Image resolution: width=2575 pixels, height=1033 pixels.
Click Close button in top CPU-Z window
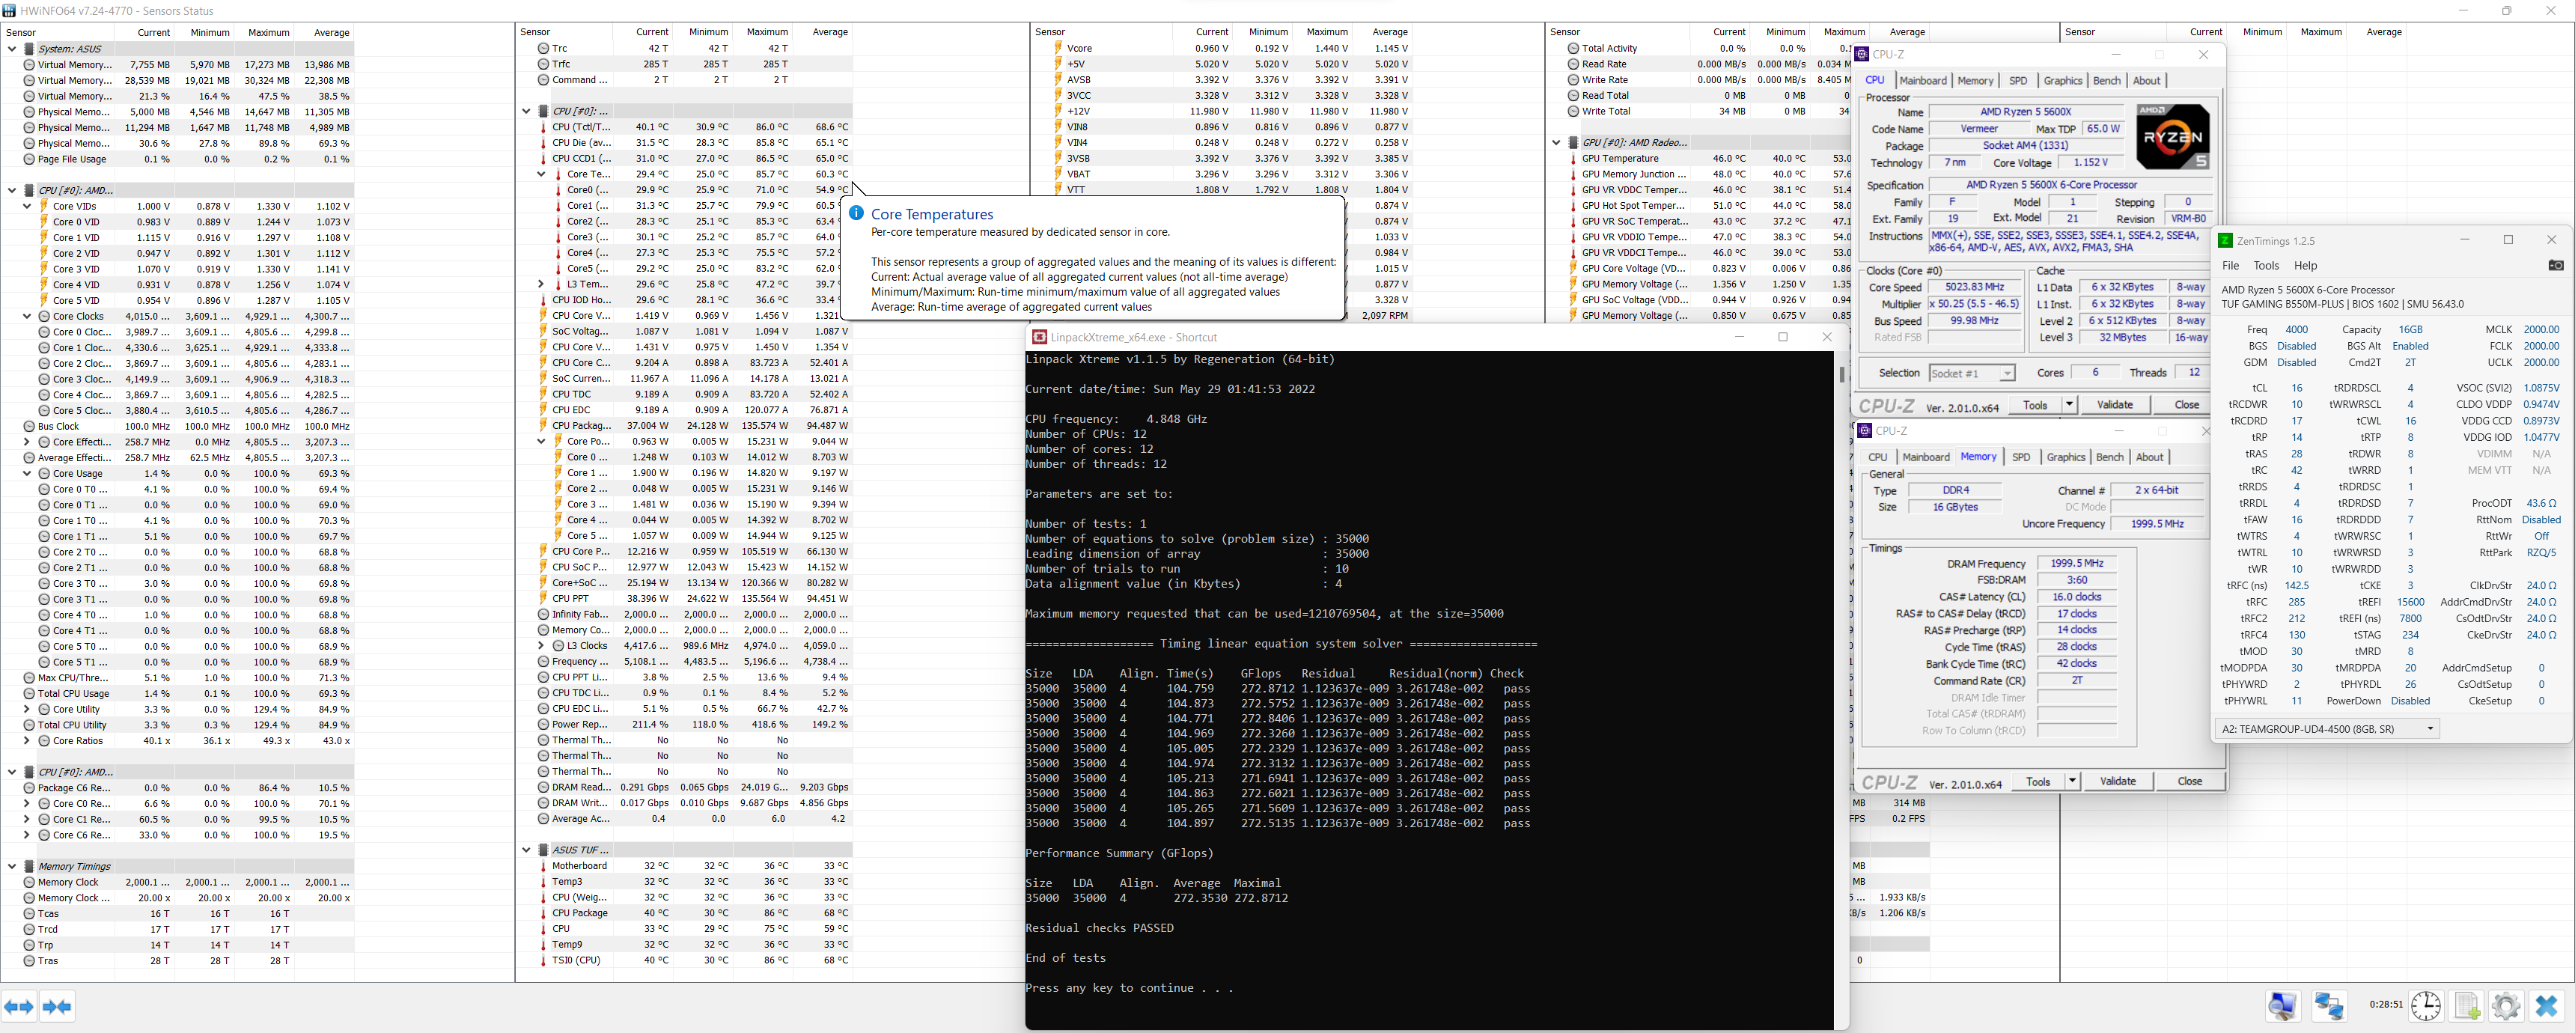(2187, 405)
